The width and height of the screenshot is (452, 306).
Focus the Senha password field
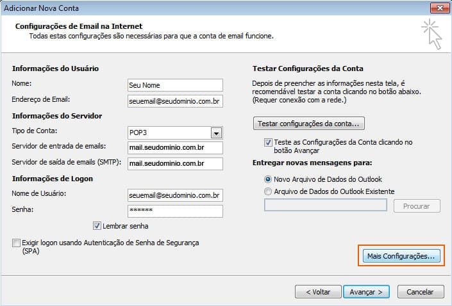174,211
